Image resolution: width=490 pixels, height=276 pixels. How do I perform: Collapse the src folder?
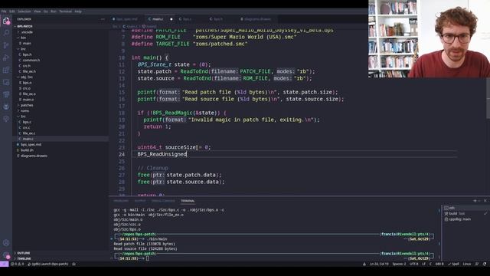click(61, 117)
